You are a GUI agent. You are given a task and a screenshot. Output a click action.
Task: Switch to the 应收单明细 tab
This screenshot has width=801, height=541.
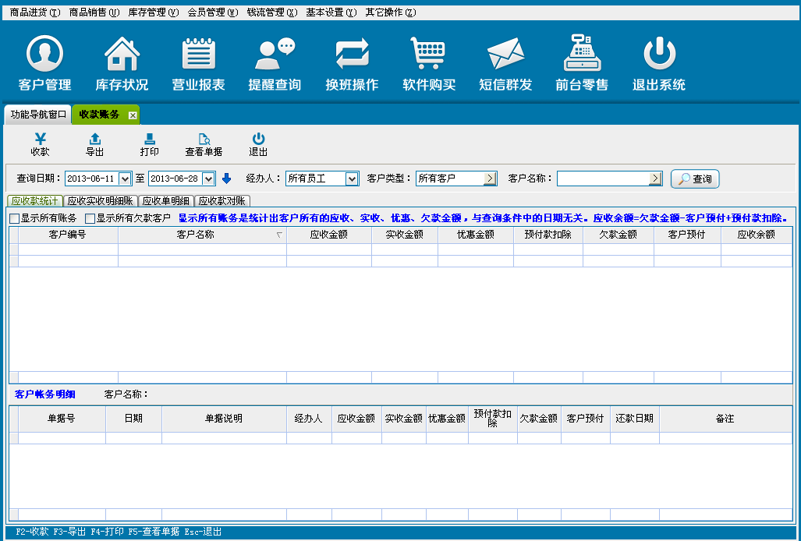[166, 201]
